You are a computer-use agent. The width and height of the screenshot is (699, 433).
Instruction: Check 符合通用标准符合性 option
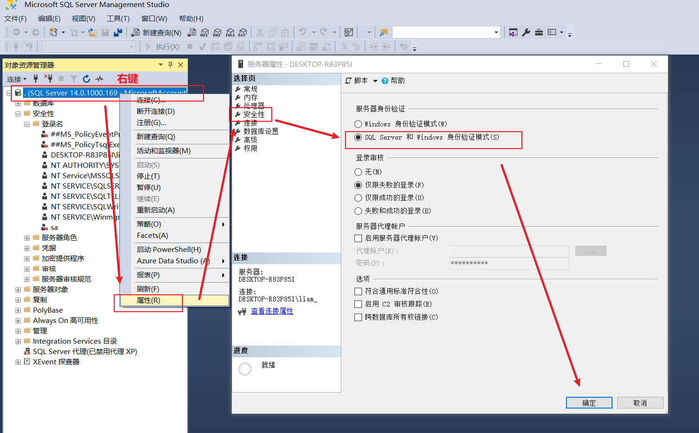tap(358, 291)
